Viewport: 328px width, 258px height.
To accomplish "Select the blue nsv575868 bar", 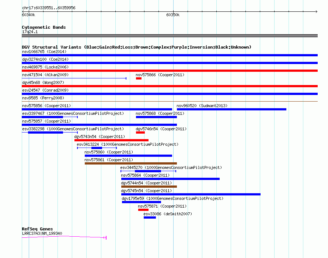I will click(x=157, y=117).
